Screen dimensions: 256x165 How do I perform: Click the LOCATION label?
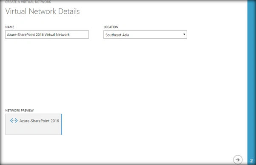click(111, 27)
